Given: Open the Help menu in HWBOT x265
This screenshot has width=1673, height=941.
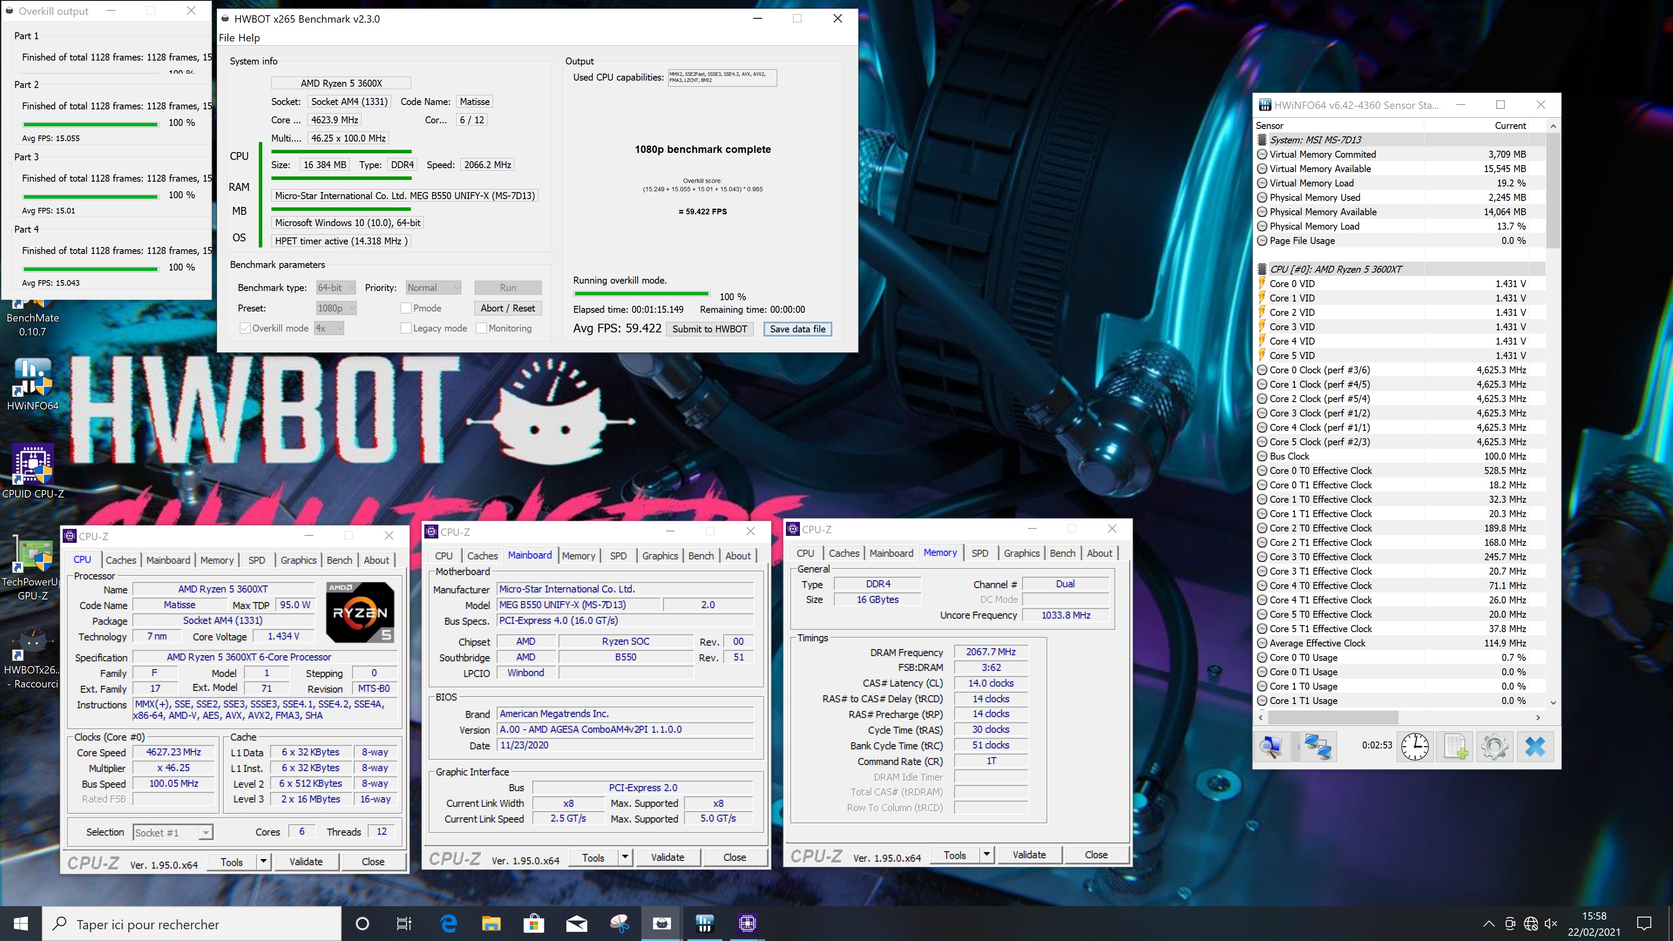Looking at the screenshot, I should click(249, 37).
